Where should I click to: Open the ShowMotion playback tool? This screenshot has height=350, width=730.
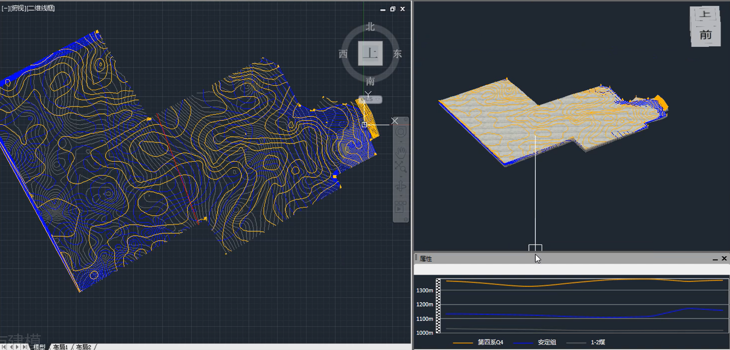[401, 208]
